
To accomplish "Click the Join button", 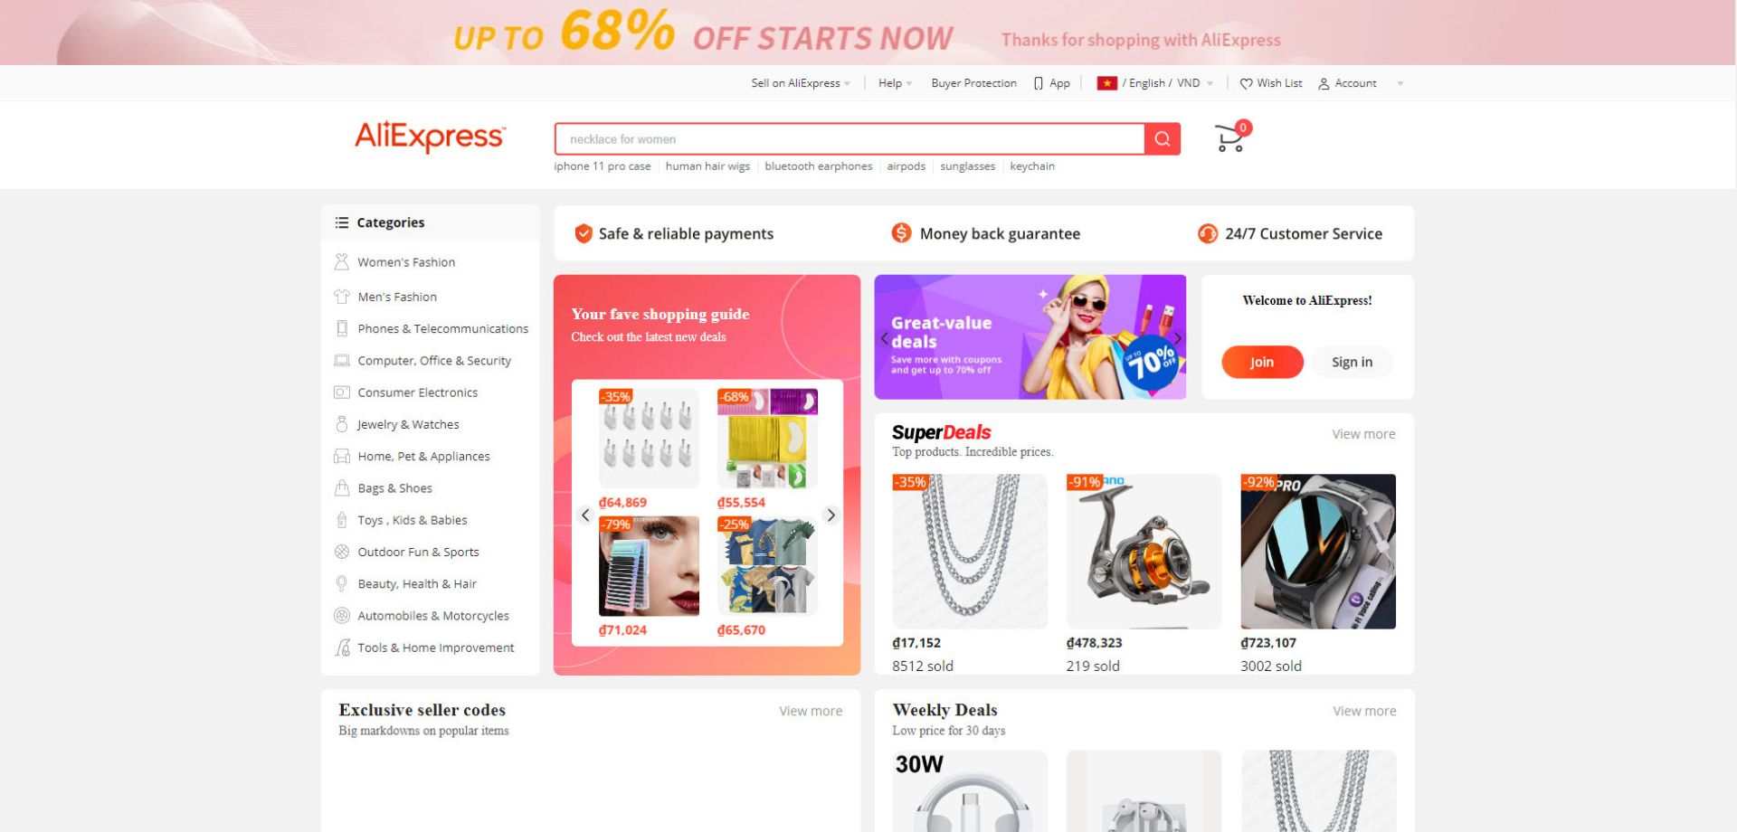I will point(1262,362).
